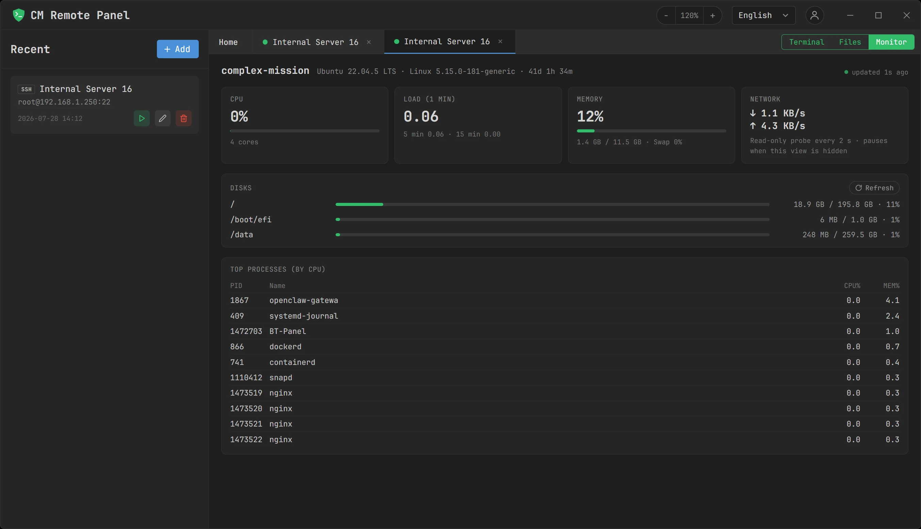This screenshot has height=529, width=921.
Task: Open the Internal Server 16 recent card
Action: [104, 105]
